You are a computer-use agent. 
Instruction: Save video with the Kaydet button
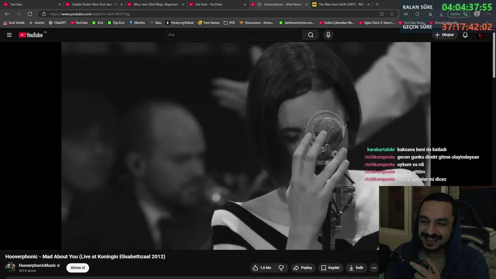[330, 268]
